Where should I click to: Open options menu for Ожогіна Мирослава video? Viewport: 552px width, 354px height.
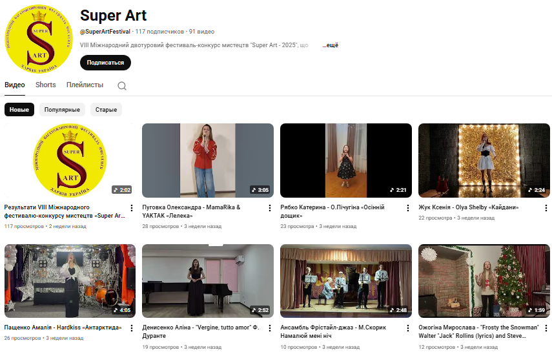coord(546,328)
